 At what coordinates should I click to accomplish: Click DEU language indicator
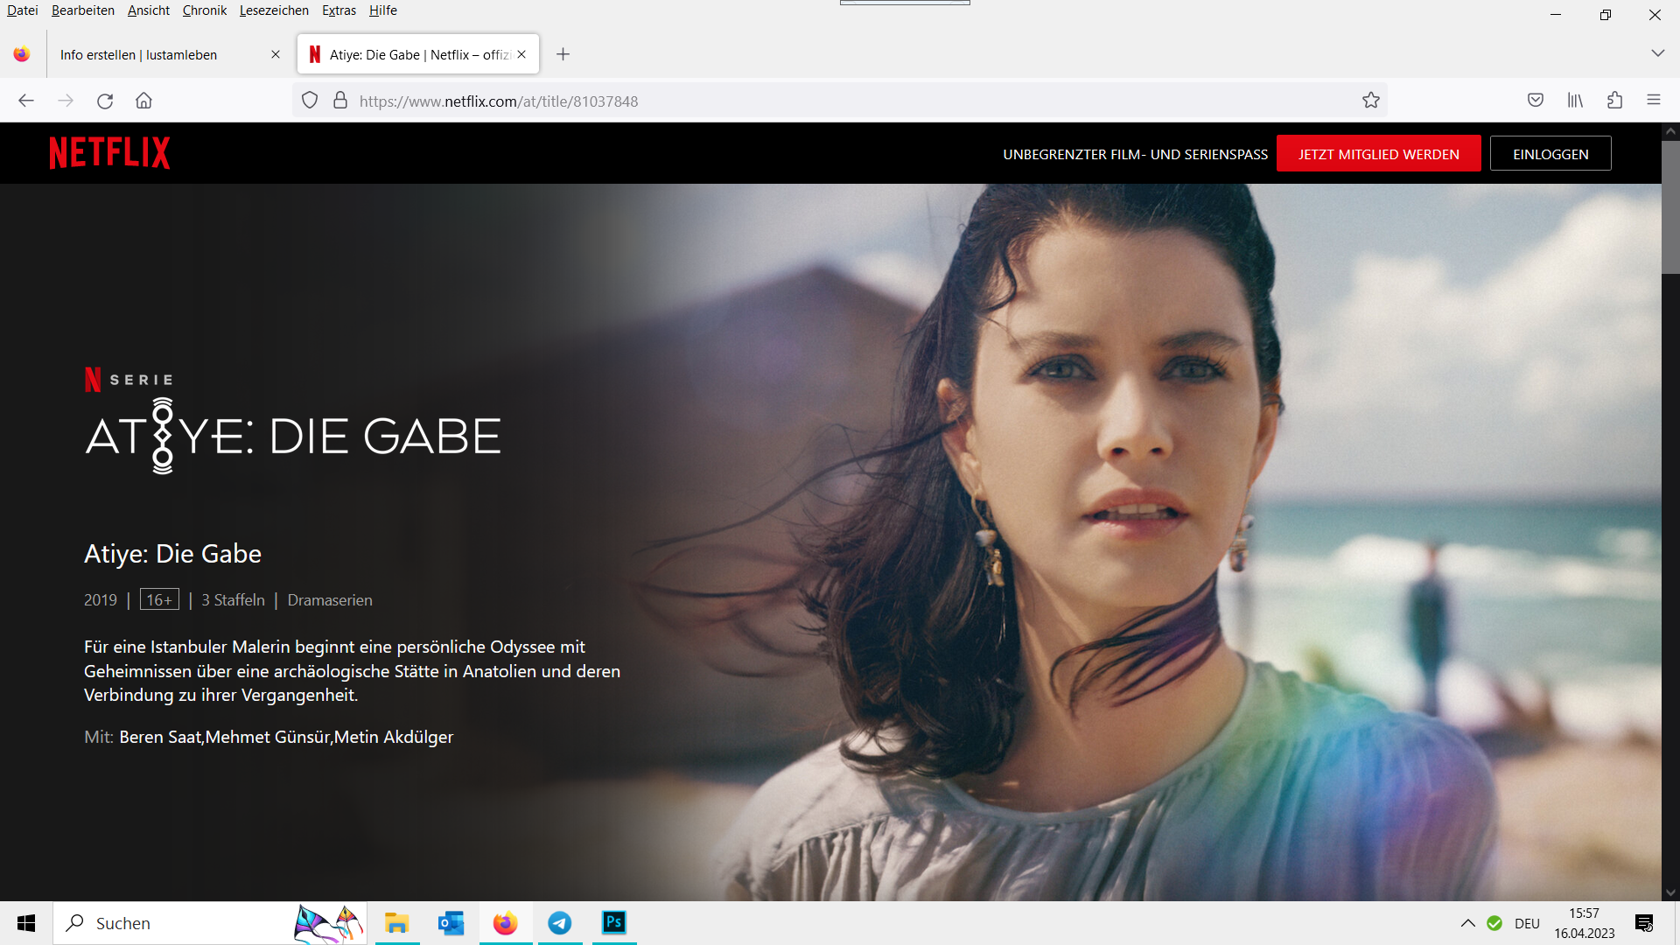pyautogui.click(x=1527, y=923)
